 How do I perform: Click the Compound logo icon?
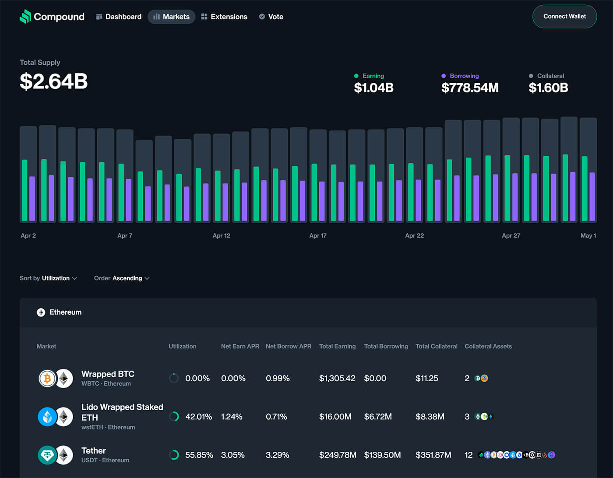pos(25,17)
